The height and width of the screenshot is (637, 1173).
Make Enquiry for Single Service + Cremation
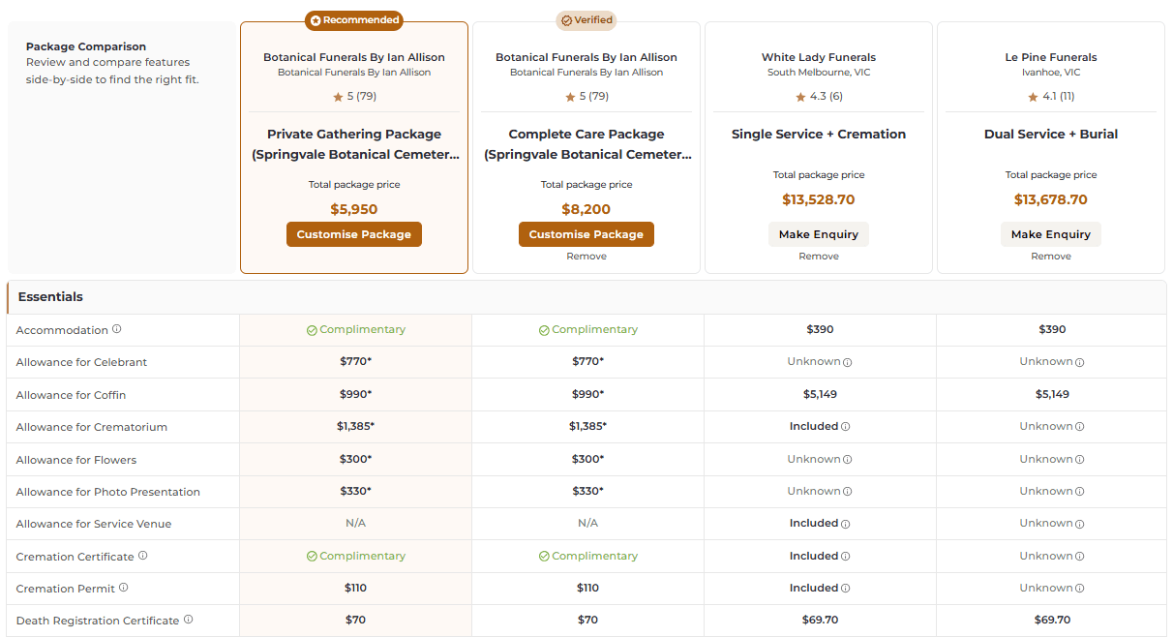pyautogui.click(x=819, y=234)
